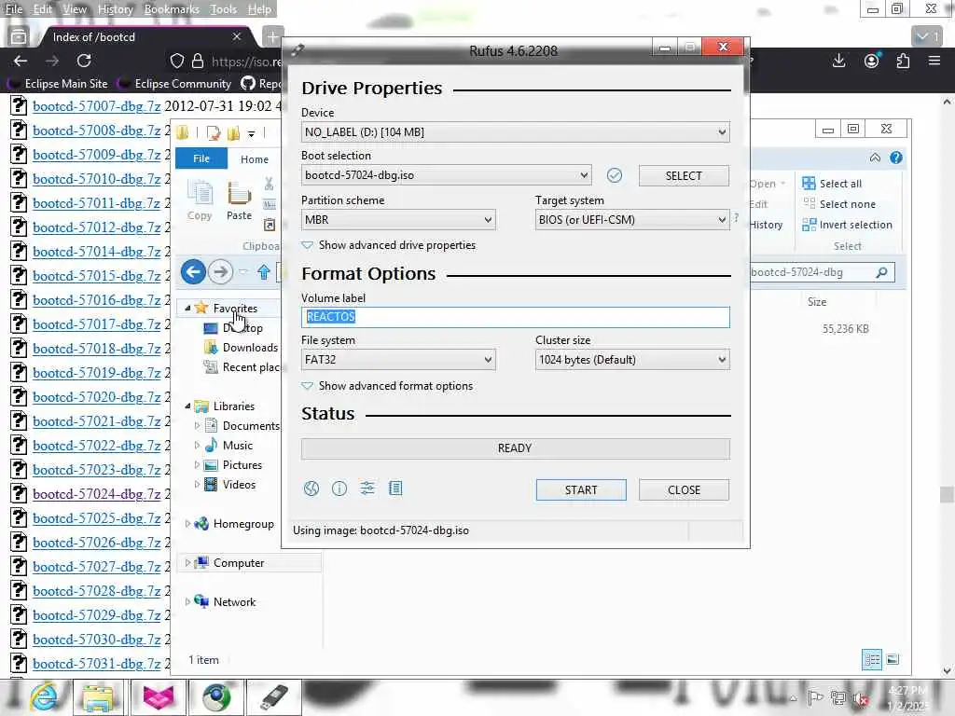Viewport: 955px width, 716px height.
Task: Show the Rufus log icon
Action: pos(395,489)
